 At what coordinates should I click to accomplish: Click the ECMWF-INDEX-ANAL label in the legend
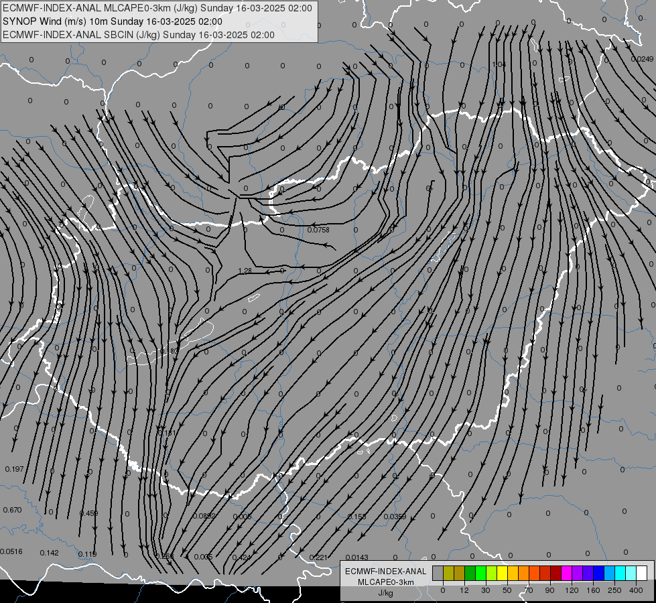[386, 572]
